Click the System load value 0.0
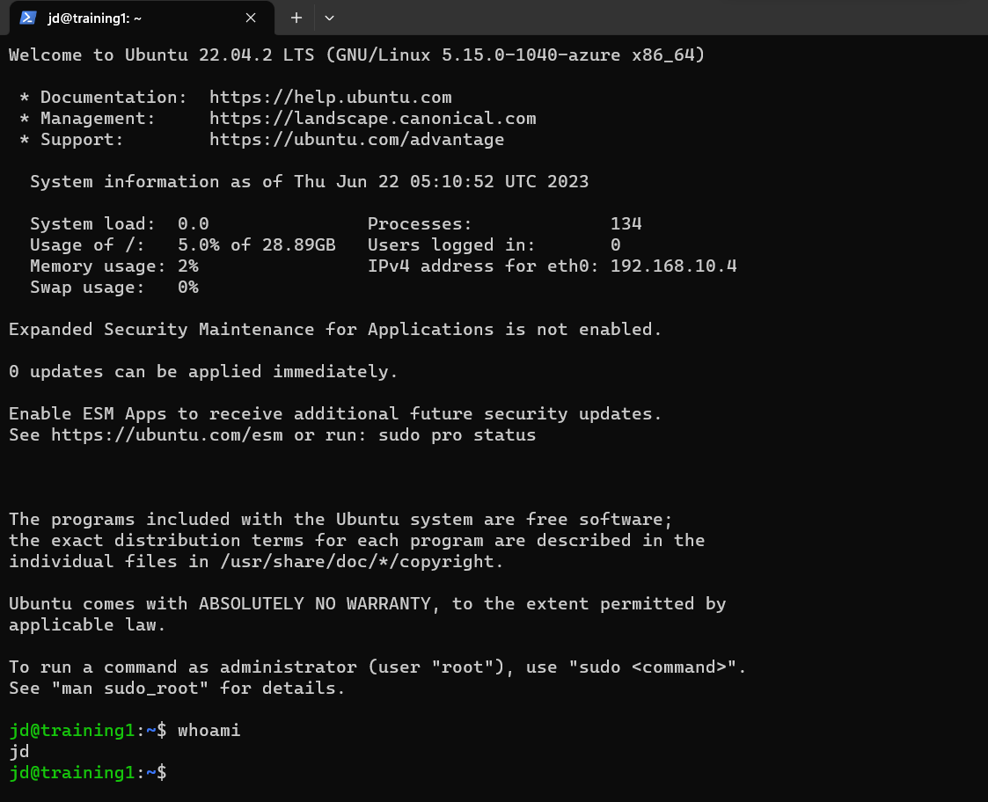The height and width of the screenshot is (802, 988). pyautogui.click(x=192, y=223)
